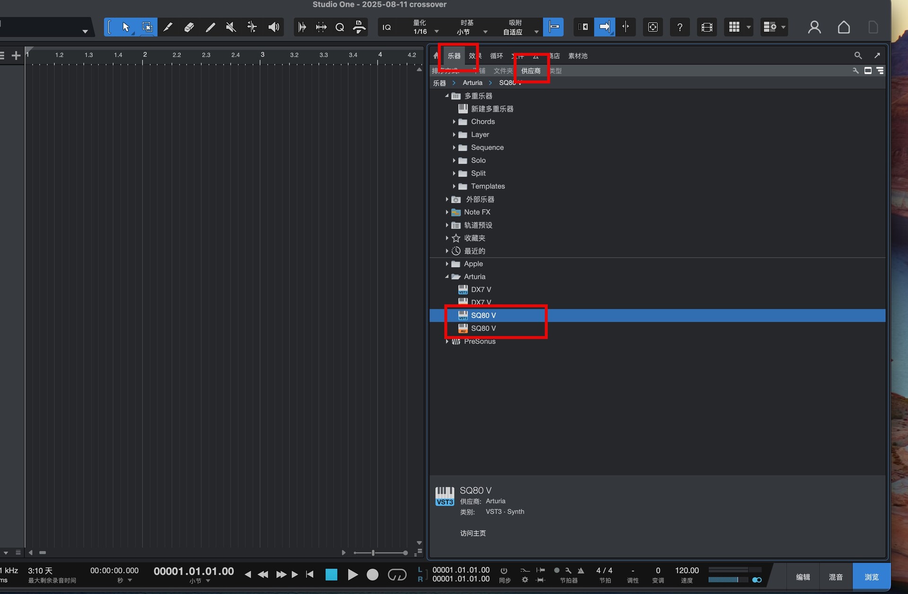Sort browser by 类型
Viewport: 908px width, 594px height.
coord(556,70)
